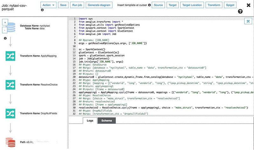Screen dimensions: 254x150
Task: Click the 'args = getResolvedOptions' code line
Action: (x=113, y=43)
